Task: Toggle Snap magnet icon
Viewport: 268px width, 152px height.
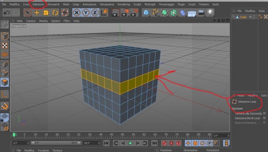Action: coord(5,106)
